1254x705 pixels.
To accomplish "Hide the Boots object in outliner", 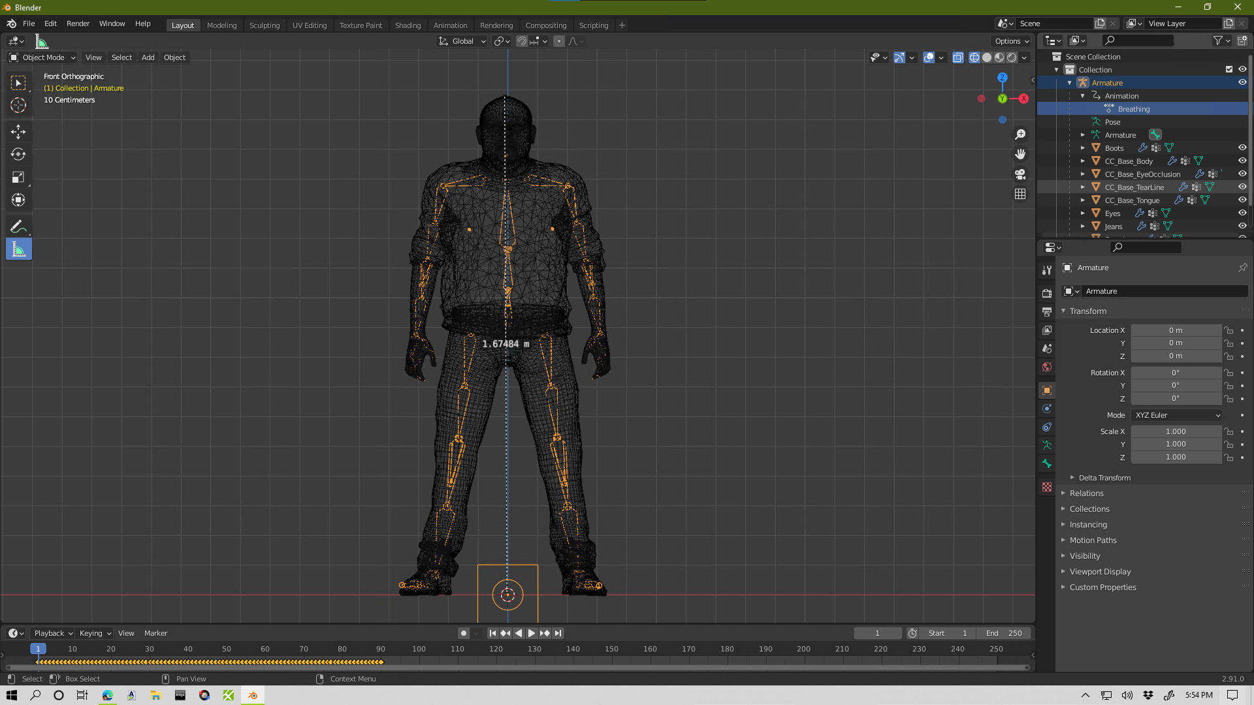I will [1242, 148].
